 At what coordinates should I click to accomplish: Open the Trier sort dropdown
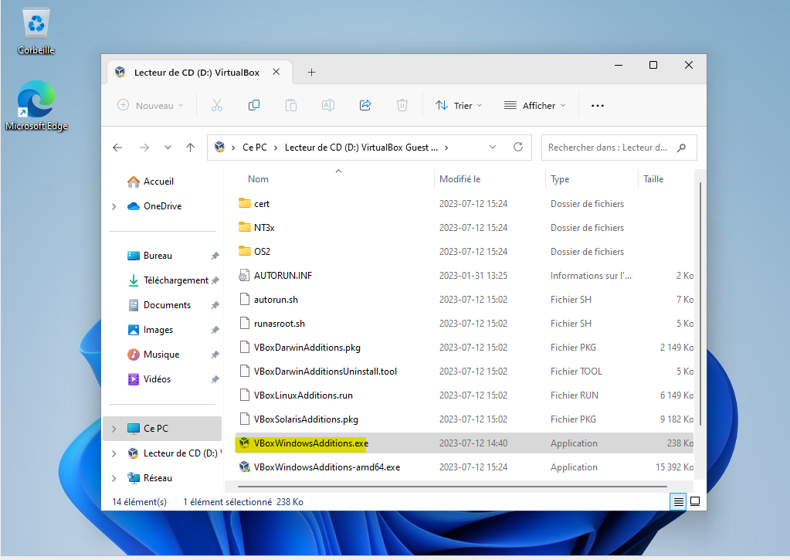coord(459,105)
